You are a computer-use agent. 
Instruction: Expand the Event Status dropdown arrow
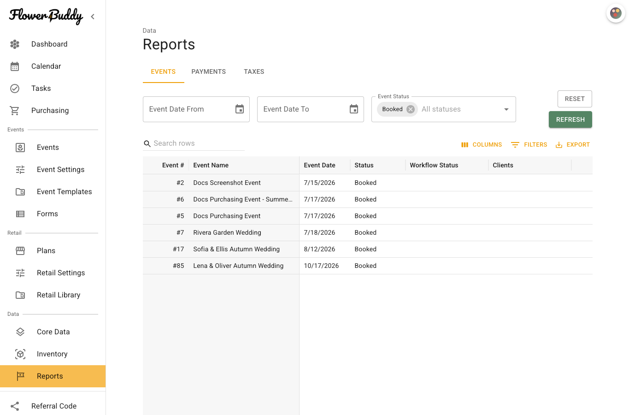(x=506, y=109)
